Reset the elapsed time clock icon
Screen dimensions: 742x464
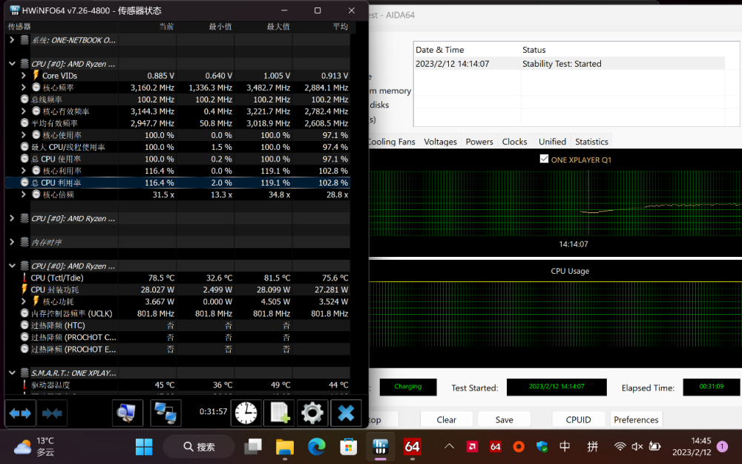coord(246,413)
